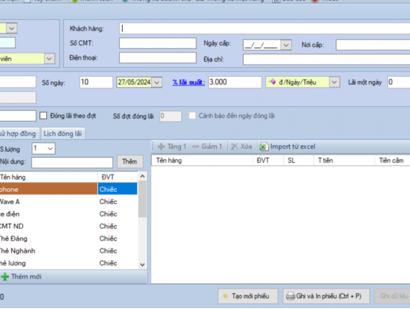Switch to Lịch đóng lãi tab
410x309 pixels.
click(62, 134)
